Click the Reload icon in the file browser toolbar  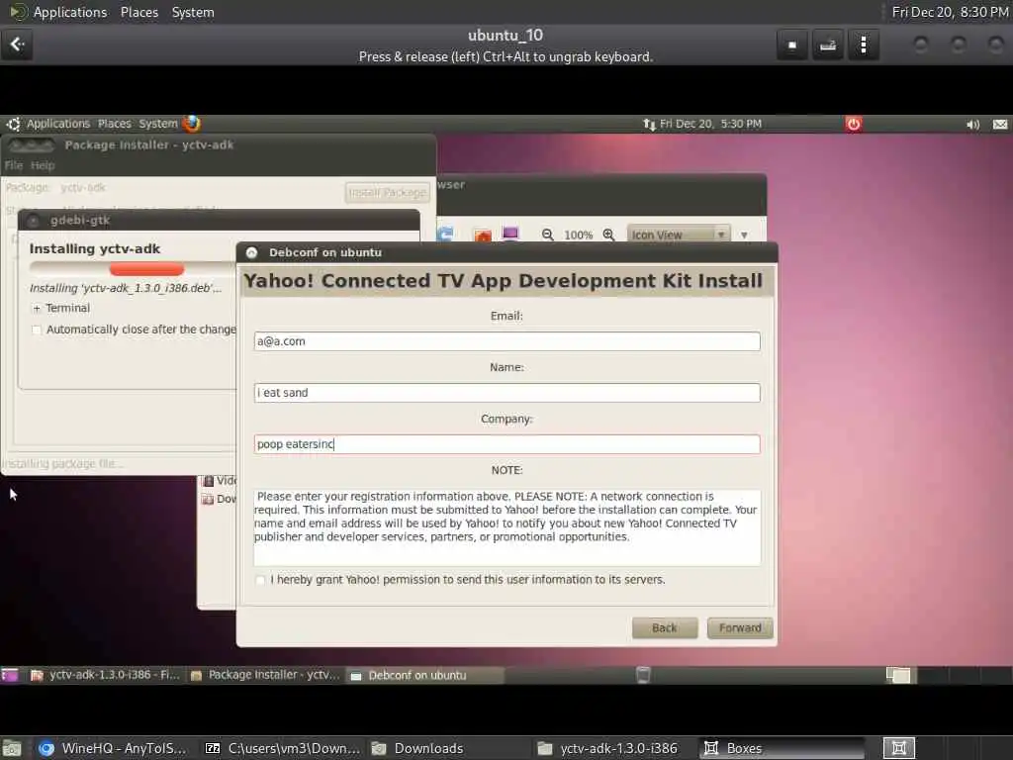pyautogui.click(x=445, y=234)
